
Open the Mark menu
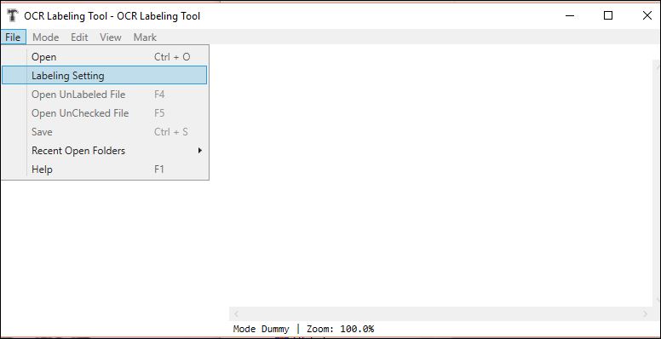(145, 37)
